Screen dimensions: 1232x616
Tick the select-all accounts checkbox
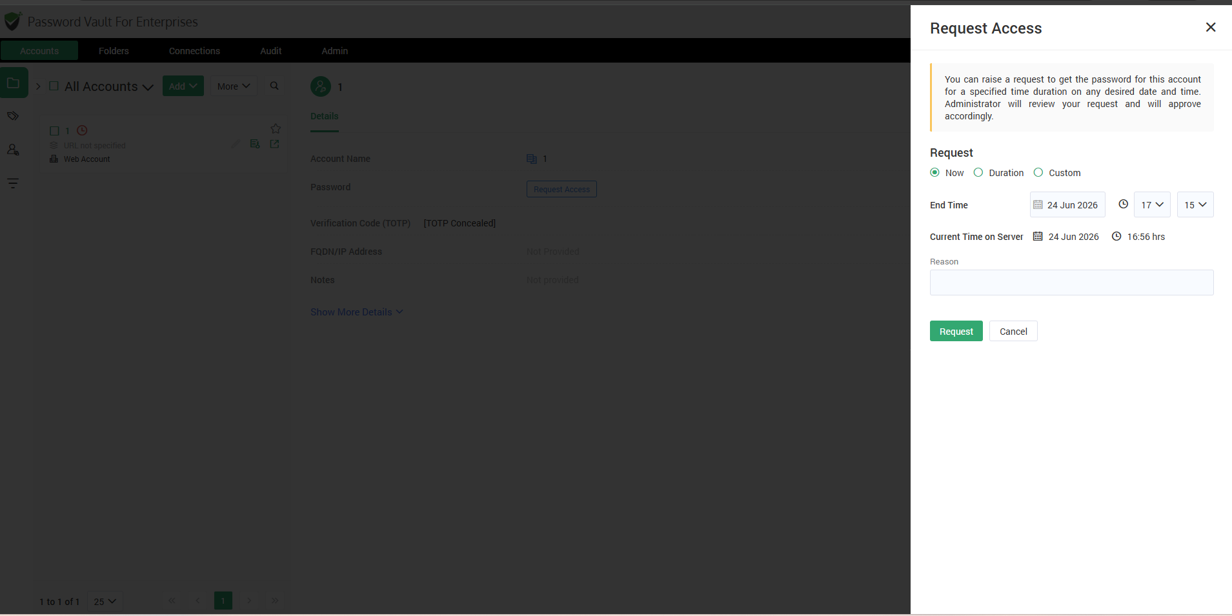click(54, 86)
